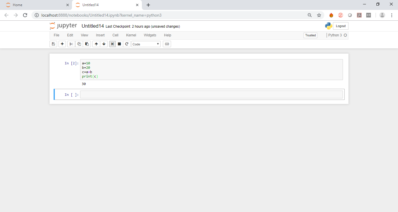Open the Widgets menu
The image size is (398, 212).
[x=150, y=35]
